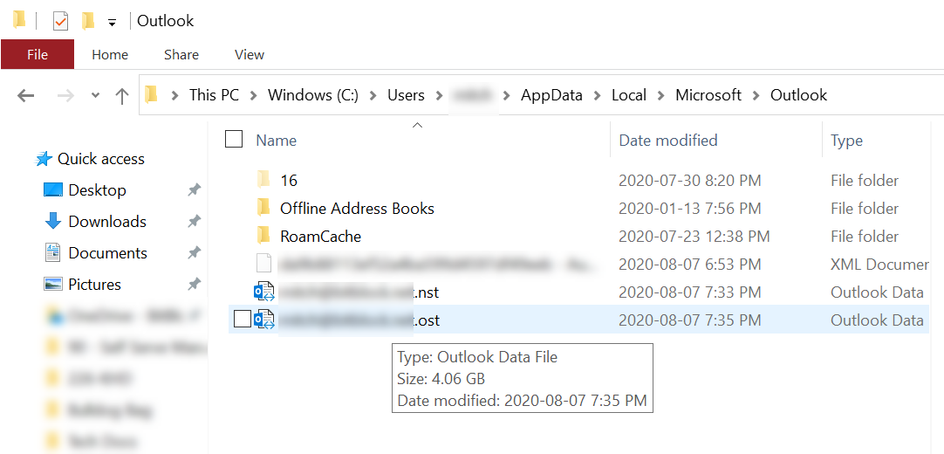The width and height of the screenshot is (944, 454).
Task: Navigate to Microsoft in breadcrumb
Action: (x=708, y=95)
